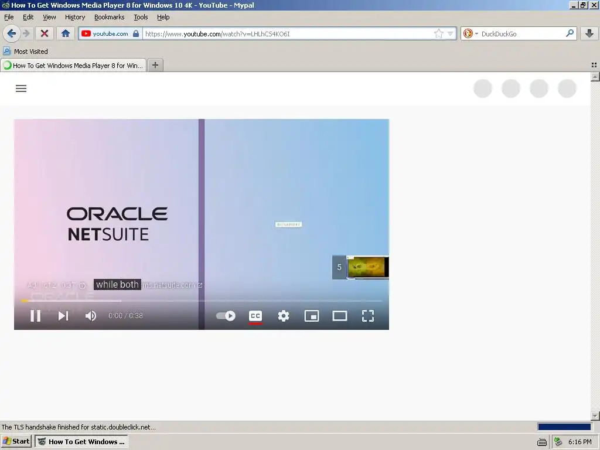Open the View menu
600x450 pixels.
[49, 17]
